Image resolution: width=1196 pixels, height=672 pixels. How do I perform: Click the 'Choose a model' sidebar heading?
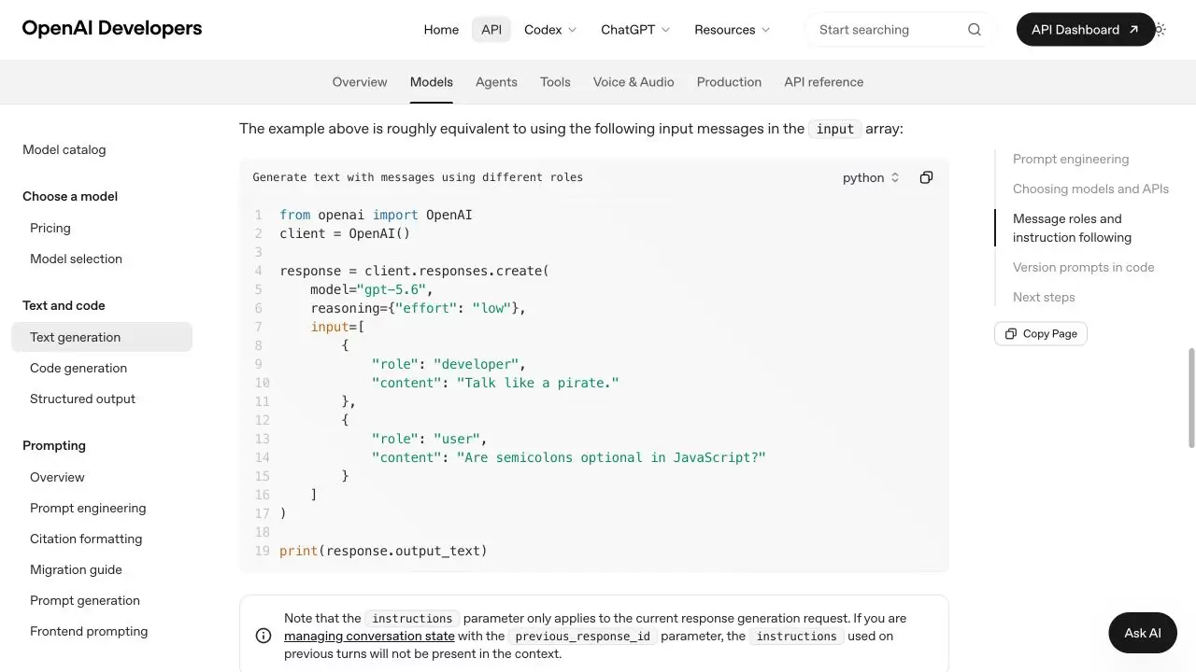tap(70, 197)
